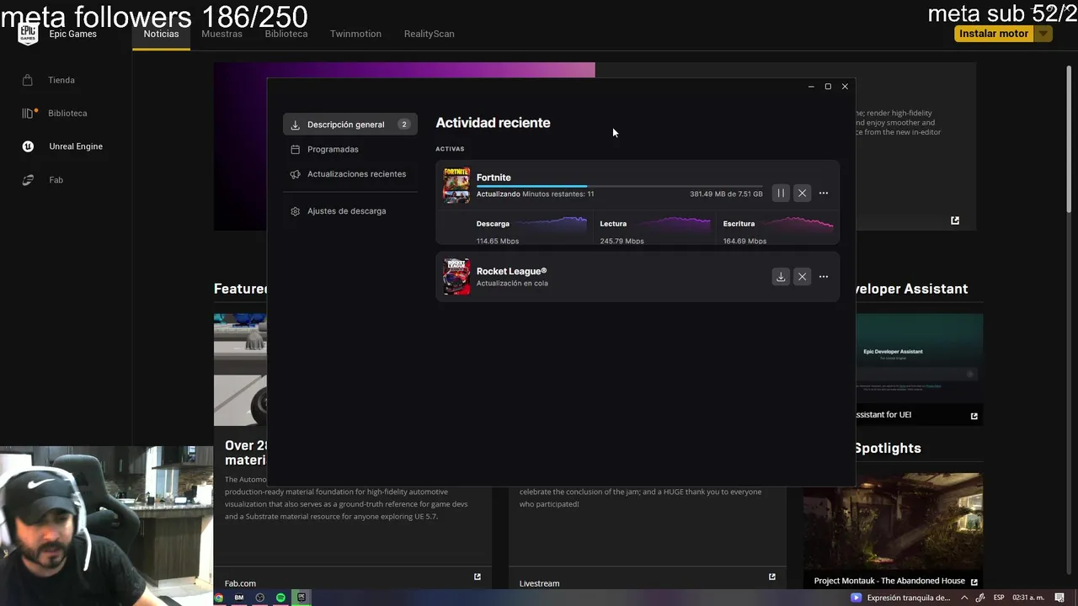Screen dimensions: 1078x606
Task: Open the Fortnite game thumbnail
Action: (x=456, y=185)
